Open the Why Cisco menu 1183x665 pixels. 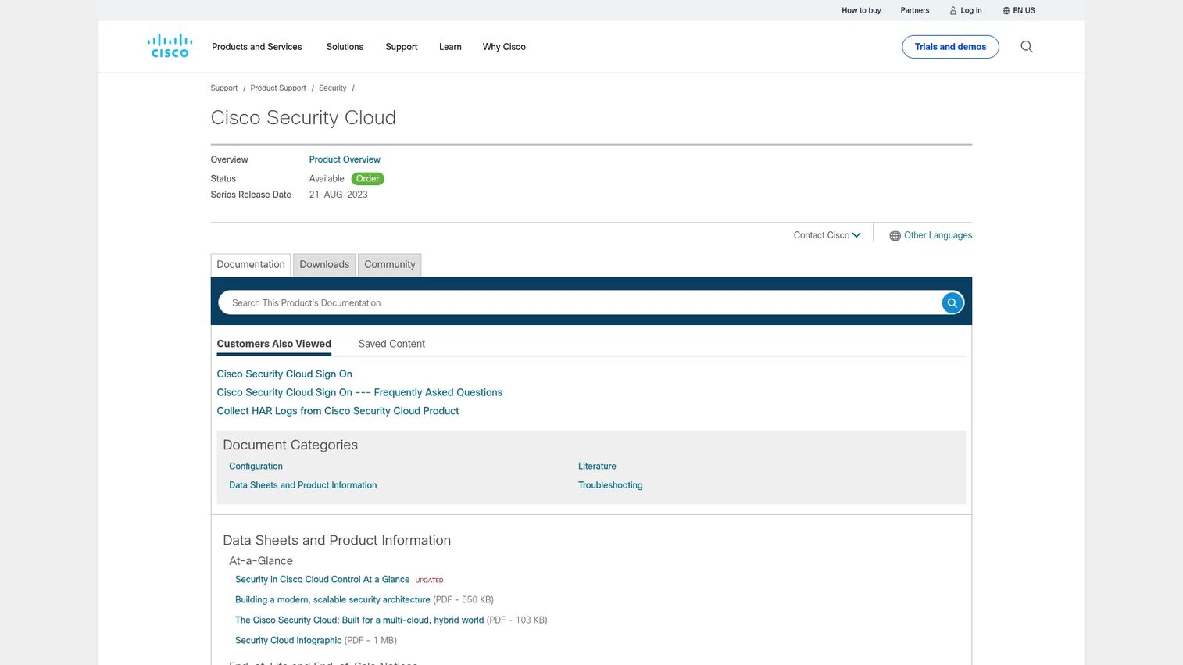click(x=504, y=47)
